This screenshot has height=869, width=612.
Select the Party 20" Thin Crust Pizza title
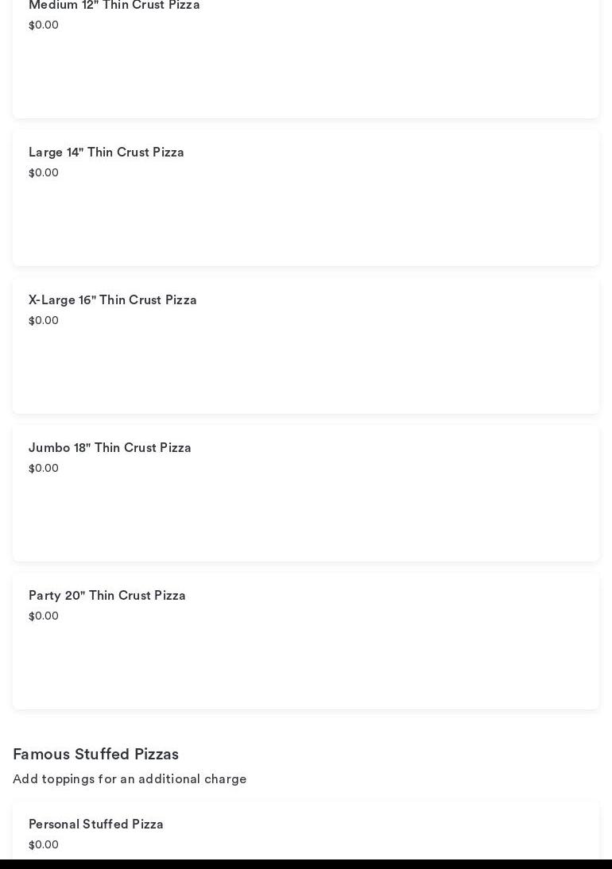point(107,596)
